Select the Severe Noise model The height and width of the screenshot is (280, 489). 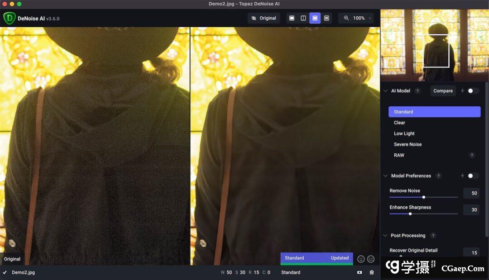pyautogui.click(x=407, y=144)
